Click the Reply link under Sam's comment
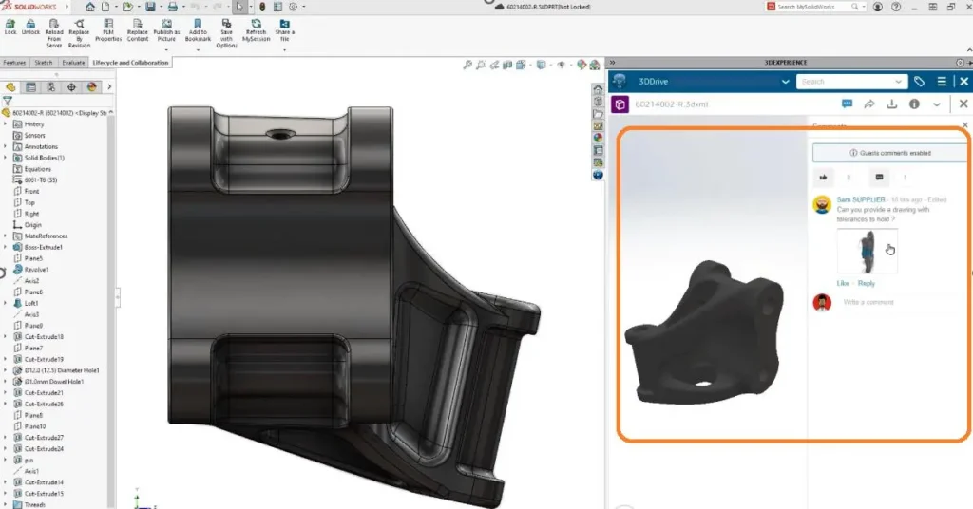Screen dimensions: 973x509 click(867, 283)
